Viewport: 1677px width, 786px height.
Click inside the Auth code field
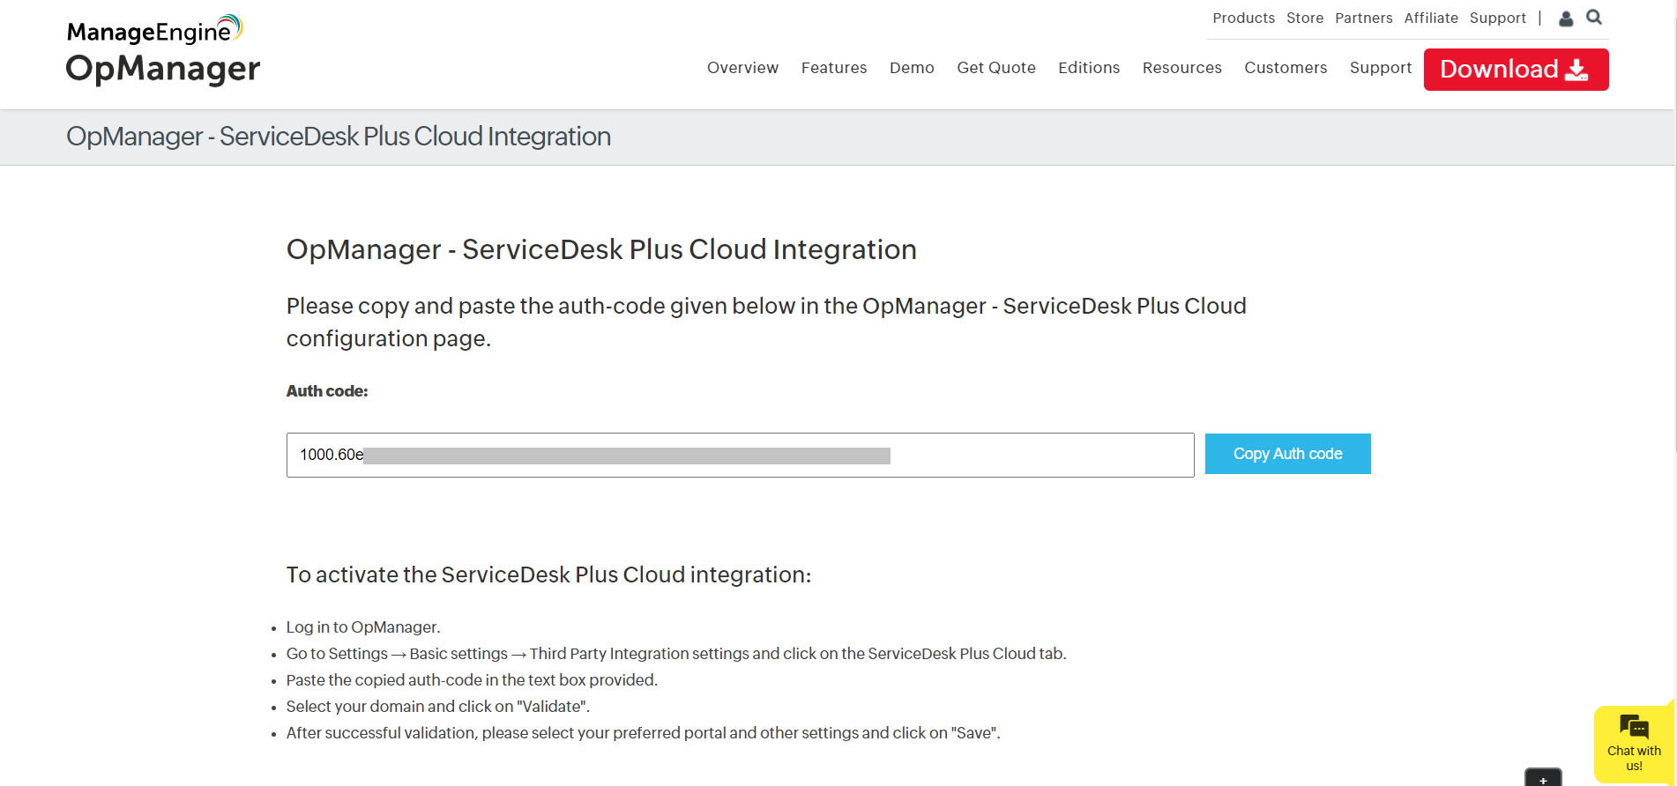(x=740, y=455)
